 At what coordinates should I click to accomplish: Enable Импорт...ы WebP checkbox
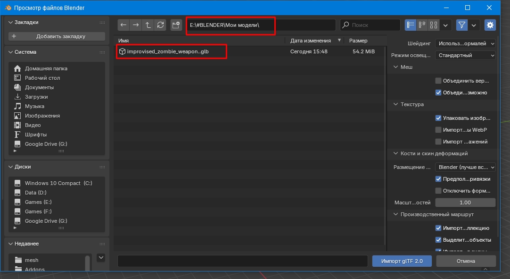(438, 130)
